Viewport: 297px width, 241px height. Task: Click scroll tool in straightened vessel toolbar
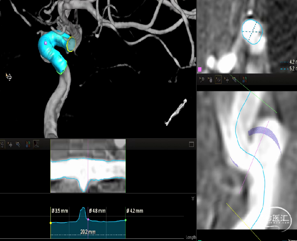point(10,144)
